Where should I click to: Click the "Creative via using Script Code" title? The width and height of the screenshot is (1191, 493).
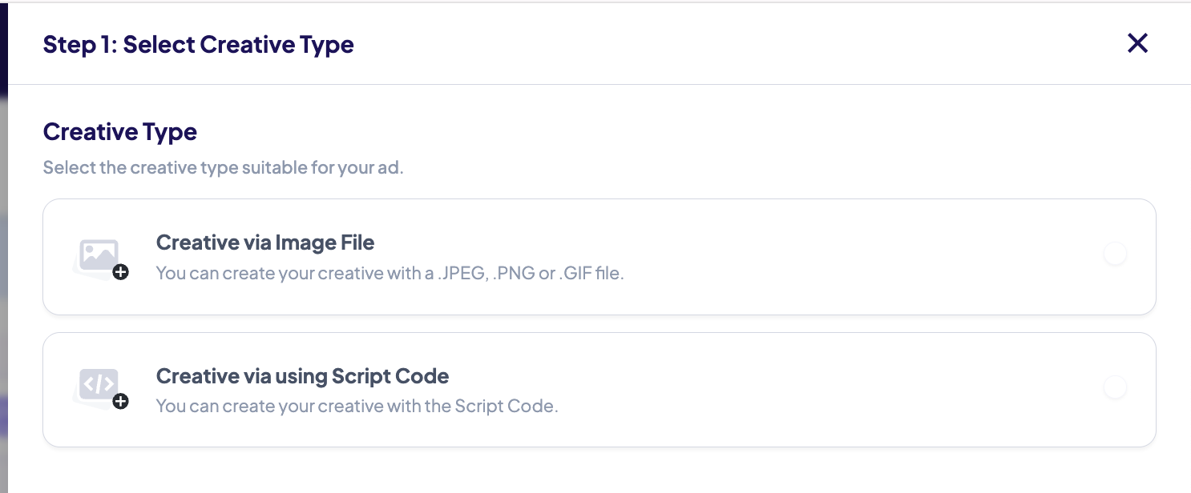[x=302, y=376]
